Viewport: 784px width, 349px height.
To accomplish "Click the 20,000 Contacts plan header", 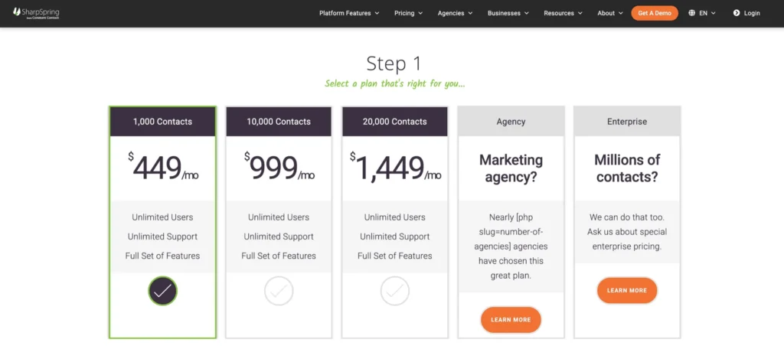I will (395, 122).
